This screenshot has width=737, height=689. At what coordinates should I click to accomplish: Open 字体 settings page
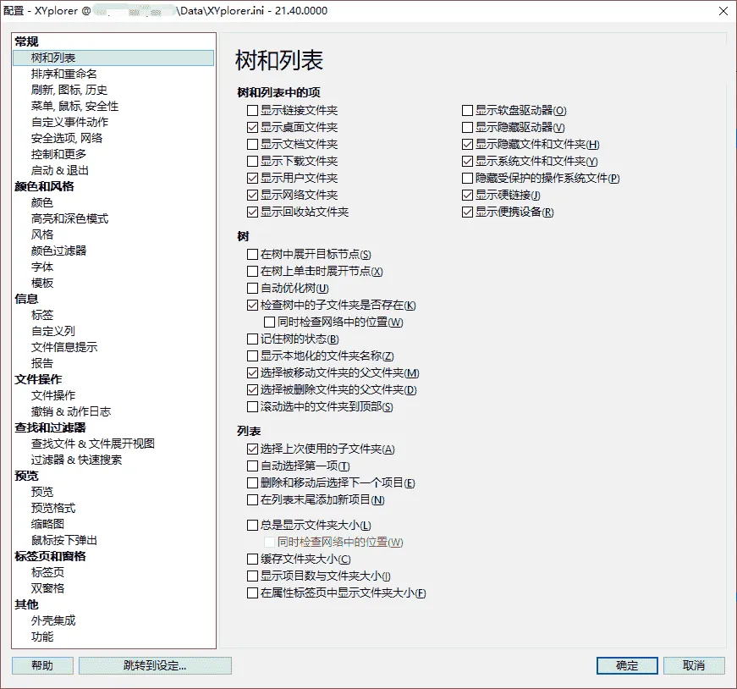click(42, 267)
